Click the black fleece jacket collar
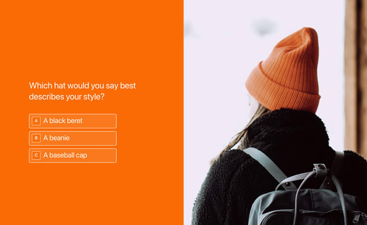Image resolution: width=367 pixels, height=225 pixels. [x=288, y=127]
